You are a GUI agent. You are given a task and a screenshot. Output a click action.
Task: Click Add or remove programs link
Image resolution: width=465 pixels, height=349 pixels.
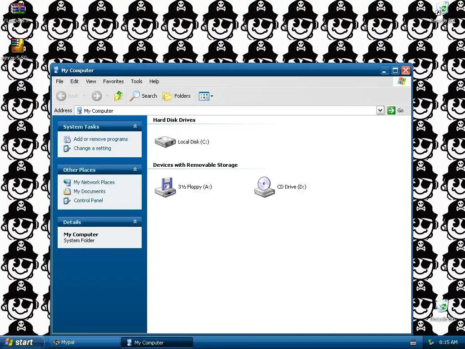(x=100, y=139)
